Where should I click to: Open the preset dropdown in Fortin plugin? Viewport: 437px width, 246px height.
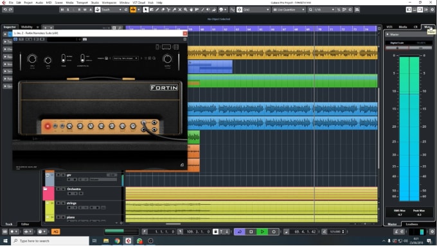tap(125, 58)
